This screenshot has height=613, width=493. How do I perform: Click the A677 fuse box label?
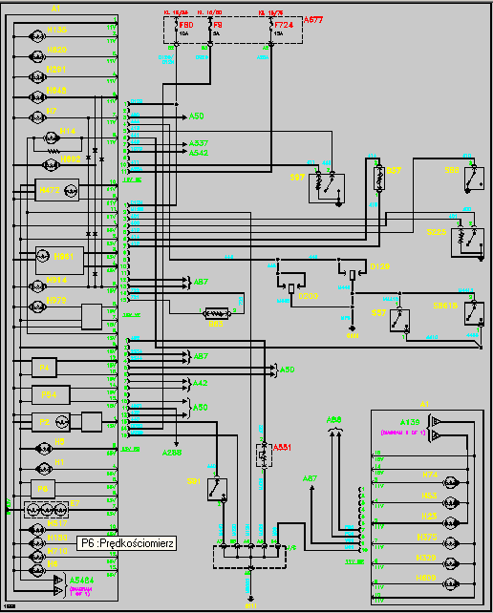pos(313,19)
